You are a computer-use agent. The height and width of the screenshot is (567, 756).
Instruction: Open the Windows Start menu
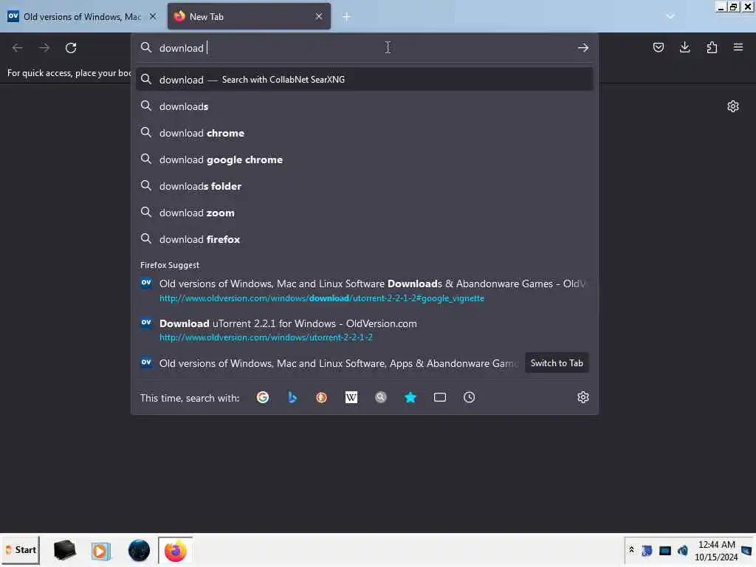(21, 550)
